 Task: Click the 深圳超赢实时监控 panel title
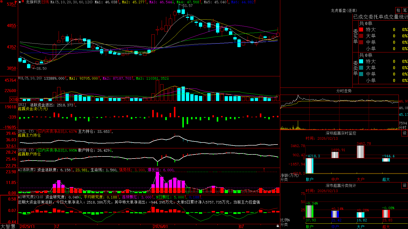(341, 133)
